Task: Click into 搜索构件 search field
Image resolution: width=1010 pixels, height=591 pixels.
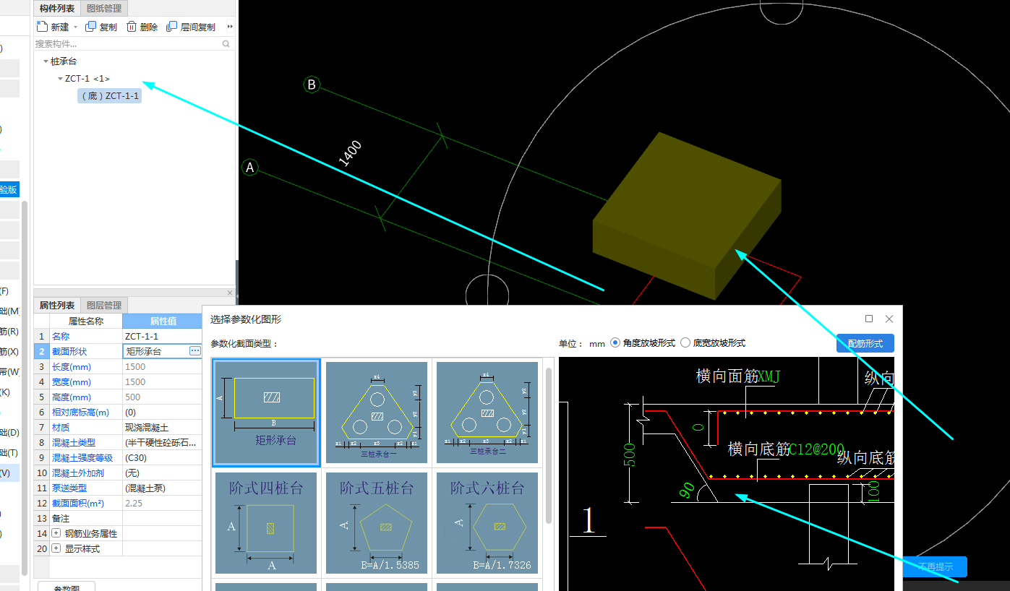Action: point(127,44)
